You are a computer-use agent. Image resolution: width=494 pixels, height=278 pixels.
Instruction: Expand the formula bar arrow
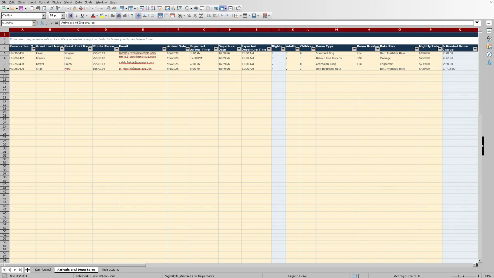(x=478, y=23)
